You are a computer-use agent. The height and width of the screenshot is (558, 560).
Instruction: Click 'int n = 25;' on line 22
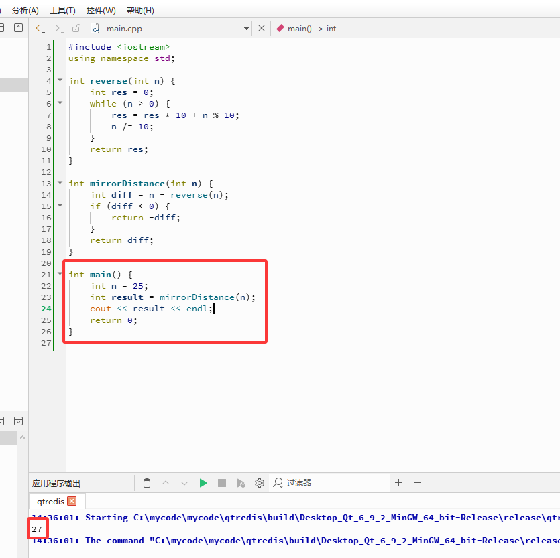pyautogui.click(x=119, y=286)
